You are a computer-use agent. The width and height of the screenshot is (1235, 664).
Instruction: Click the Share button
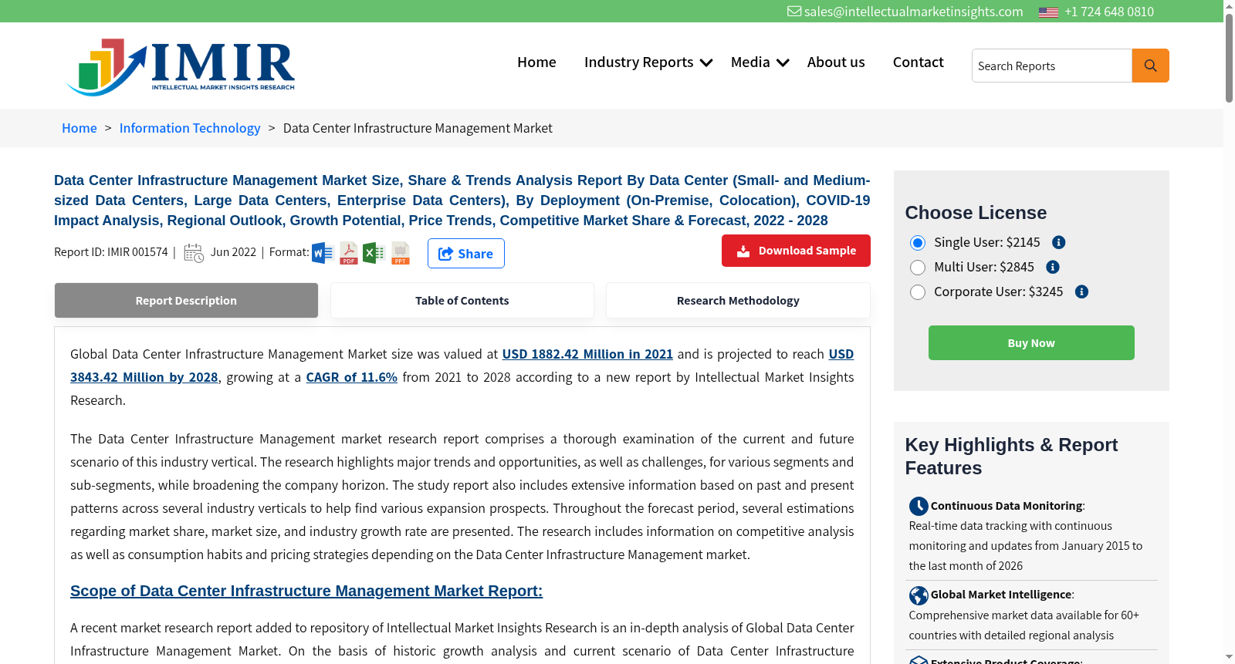click(x=466, y=253)
